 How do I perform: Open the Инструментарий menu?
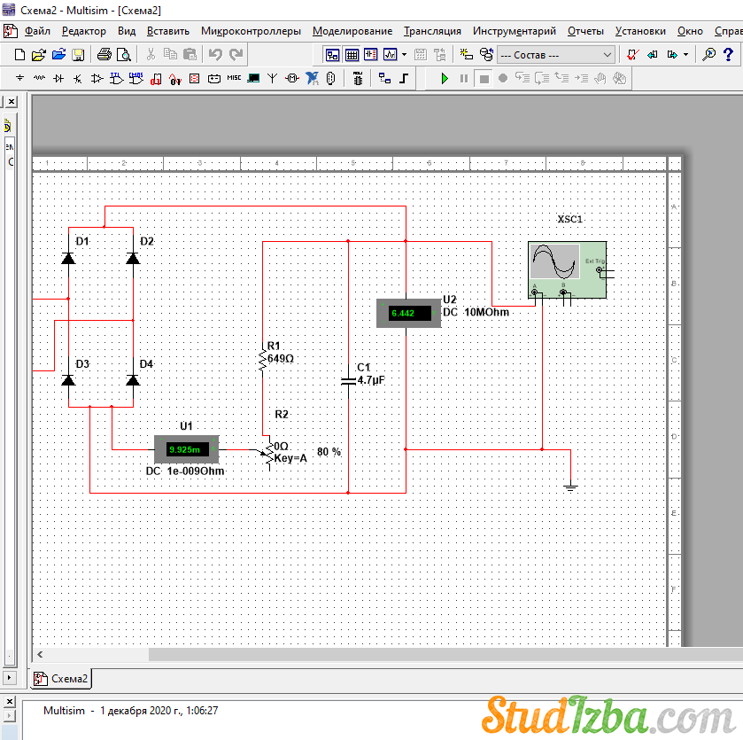514,31
